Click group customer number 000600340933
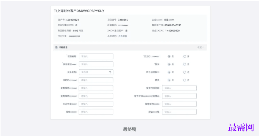This screenshot has height=136, width=259. 173,25
